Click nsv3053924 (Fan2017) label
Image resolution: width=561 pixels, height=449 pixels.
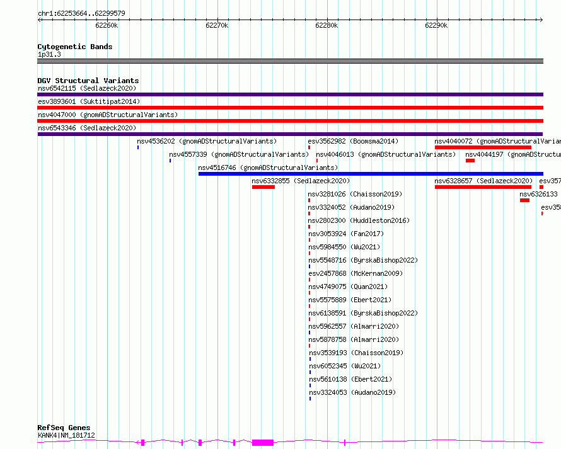point(346,234)
